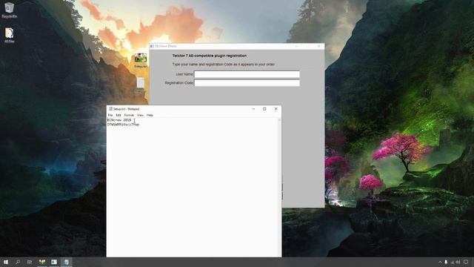The image size is (474, 267).
Task: Click the User Name field in registration dialog
Action: [247, 74]
